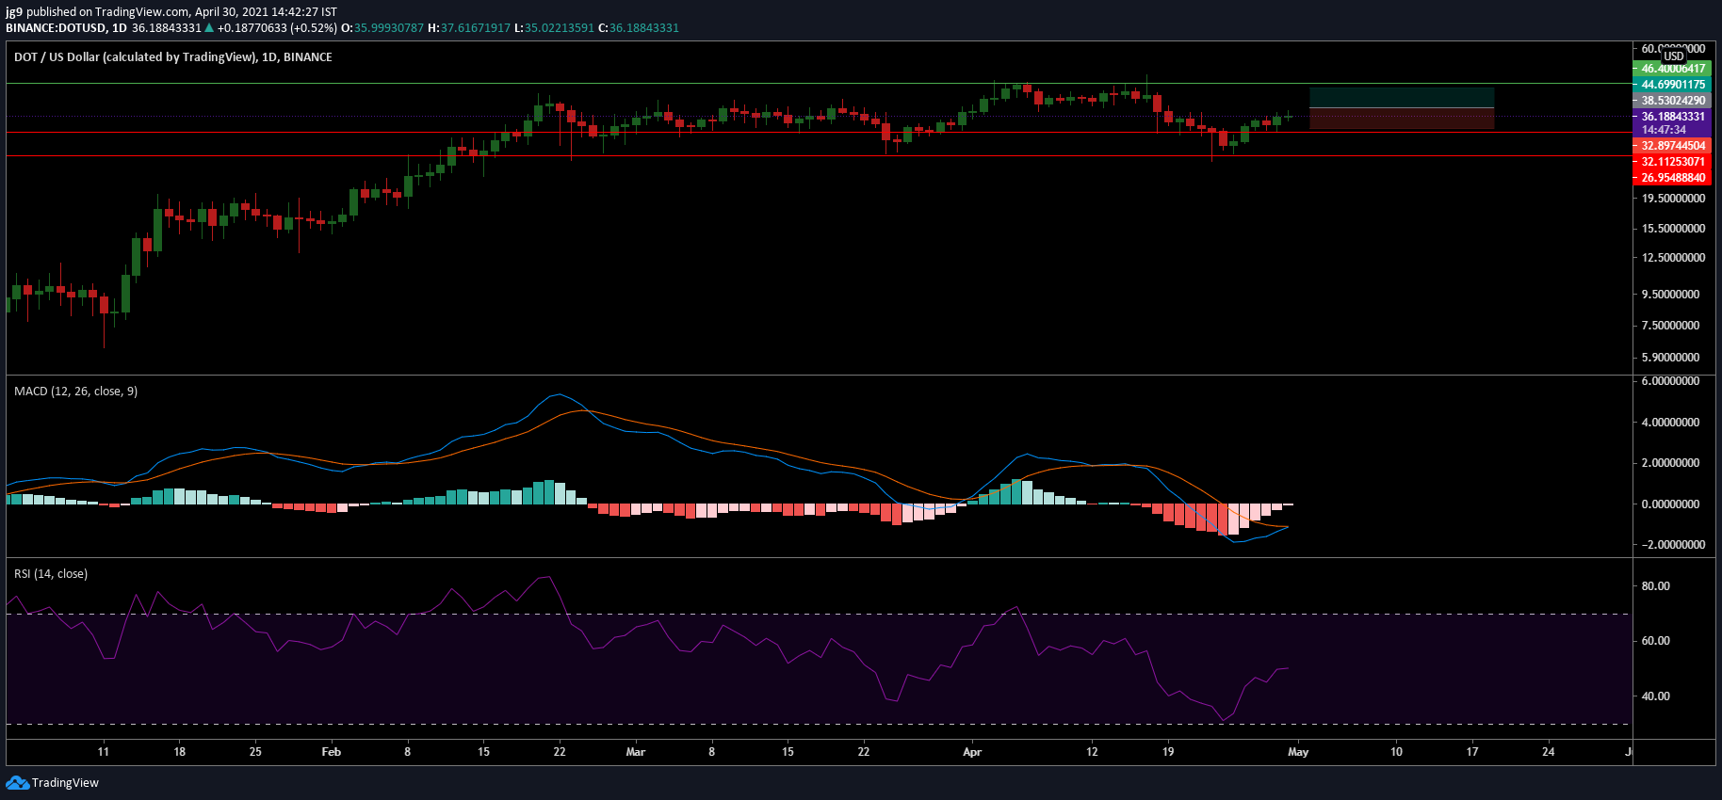Click the Mar label on the time axis
The width and height of the screenshot is (1722, 800).
(x=636, y=752)
